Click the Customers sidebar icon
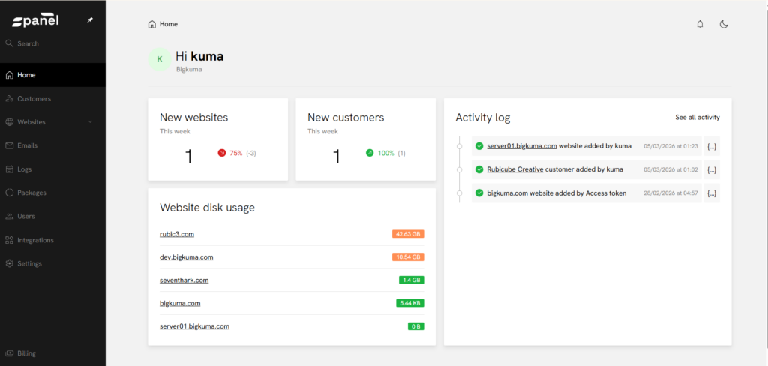768x366 pixels. 10,98
